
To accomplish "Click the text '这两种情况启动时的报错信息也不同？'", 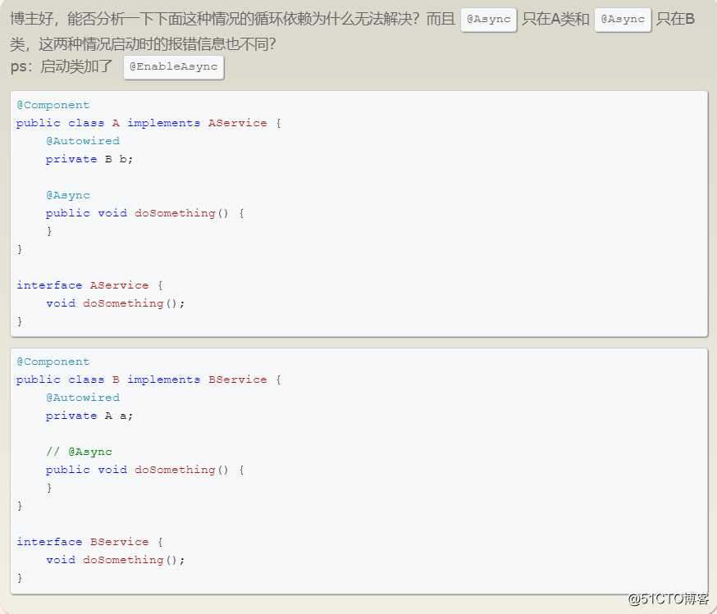I will click(158, 44).
